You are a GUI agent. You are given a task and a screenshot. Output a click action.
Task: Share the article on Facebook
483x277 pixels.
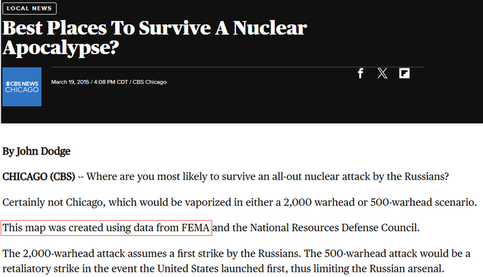360,73
